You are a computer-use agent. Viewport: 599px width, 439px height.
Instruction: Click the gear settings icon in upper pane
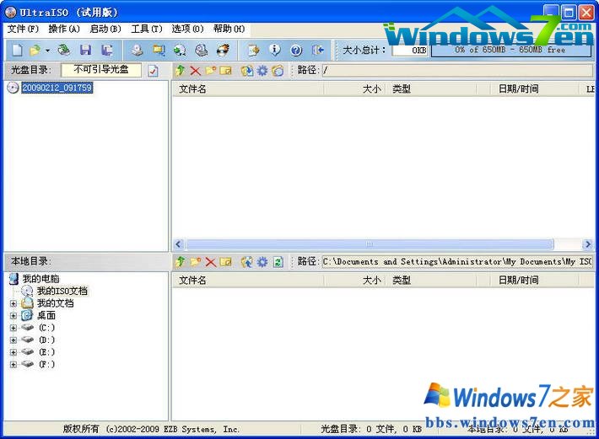pyautogui.click(x=262, y=71)
